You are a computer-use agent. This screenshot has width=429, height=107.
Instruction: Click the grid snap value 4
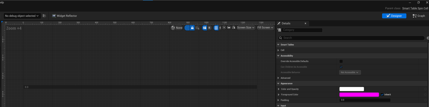[220, 28]
